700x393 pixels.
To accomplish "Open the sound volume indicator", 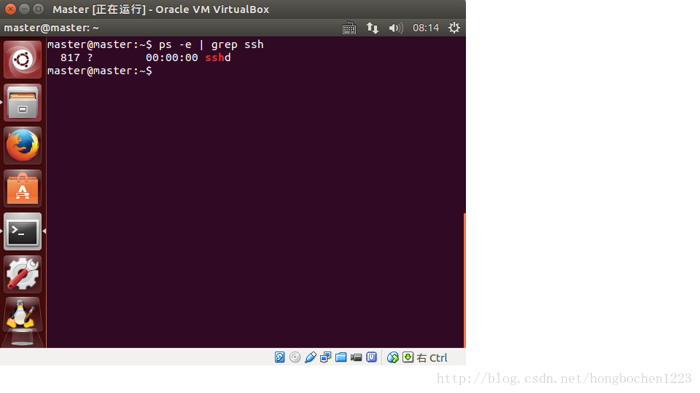I will pos(395,28).
